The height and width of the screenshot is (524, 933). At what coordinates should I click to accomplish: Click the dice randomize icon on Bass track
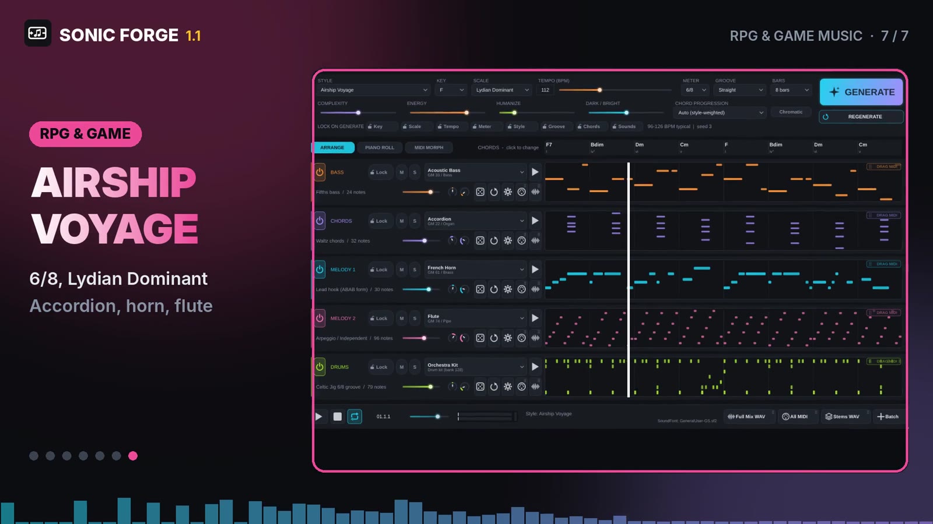(480, 192)
